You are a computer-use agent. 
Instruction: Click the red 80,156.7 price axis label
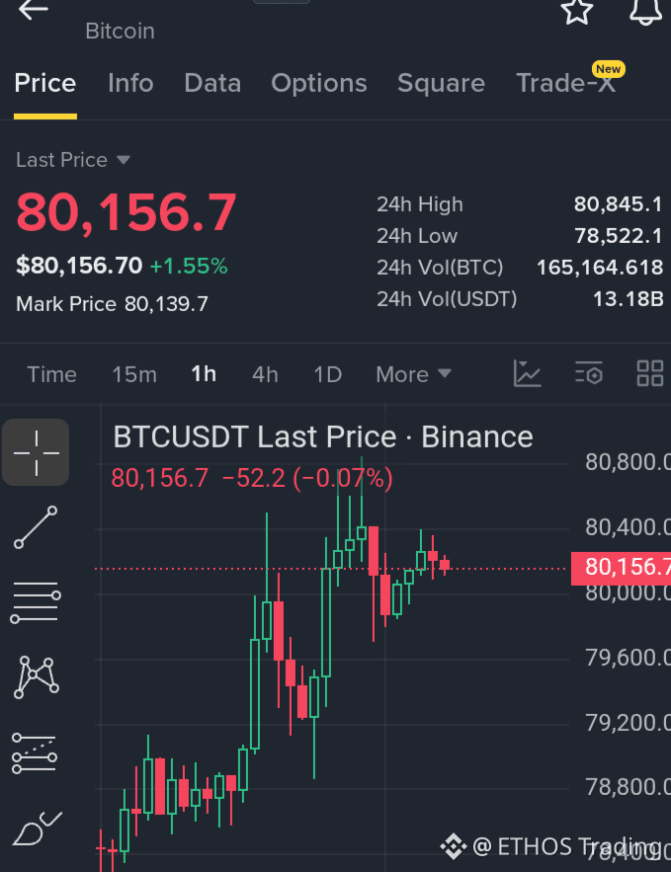tap(621, 568)
